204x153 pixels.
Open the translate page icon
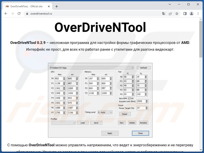click(x=164, y=14)
